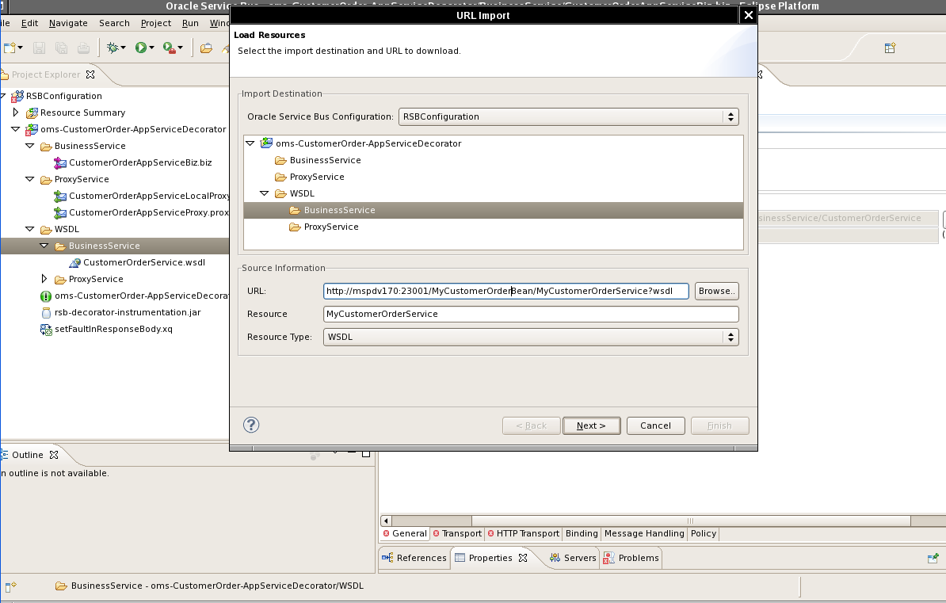Click the Print toolbar icon
This screenshot has width=946, height=603.
tap(83, 48)
